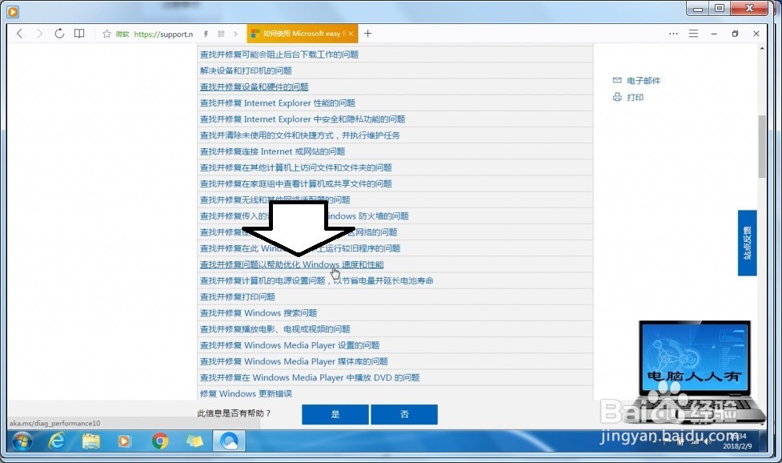
Task: Open the media player taskbar icon
Action: 124,441
